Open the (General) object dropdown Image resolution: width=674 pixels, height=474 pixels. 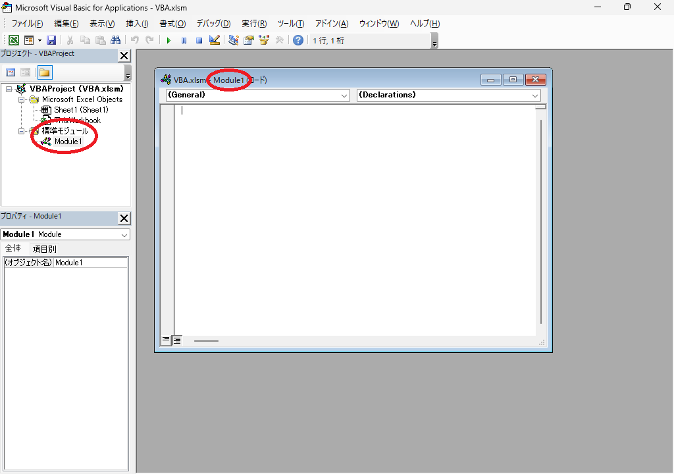(x=344, y=95)
